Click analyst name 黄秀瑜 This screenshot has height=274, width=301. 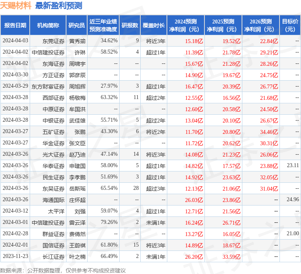click(x=77, y=41)
